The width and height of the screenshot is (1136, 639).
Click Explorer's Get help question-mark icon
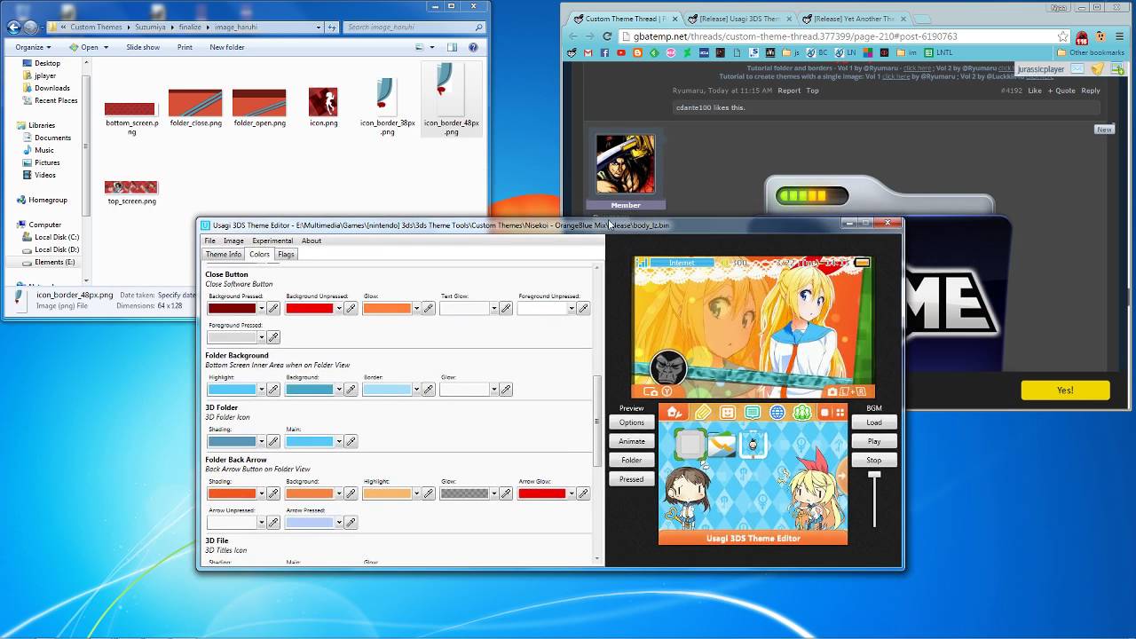474,47
